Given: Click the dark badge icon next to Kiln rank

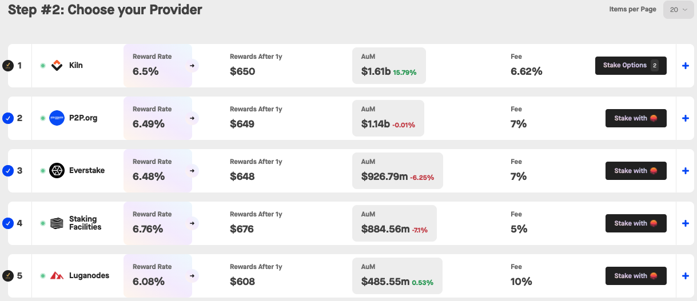Looking at the screenshot, I should (x=8, y=66).
